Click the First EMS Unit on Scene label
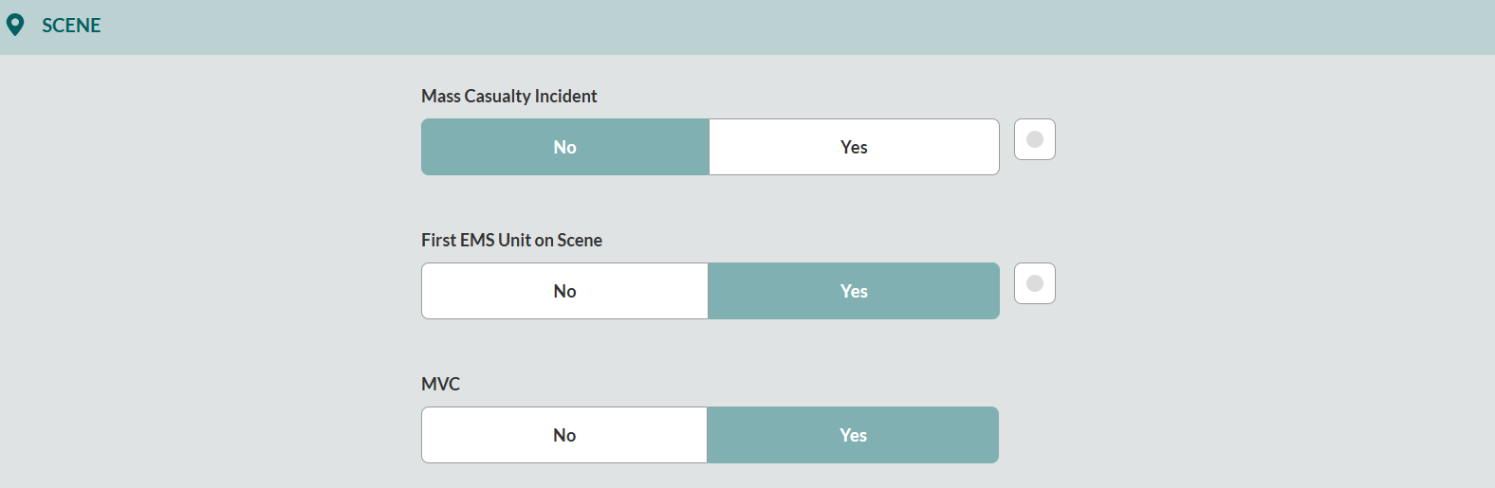Viewport: 1495px width, 488px height. 511,240
